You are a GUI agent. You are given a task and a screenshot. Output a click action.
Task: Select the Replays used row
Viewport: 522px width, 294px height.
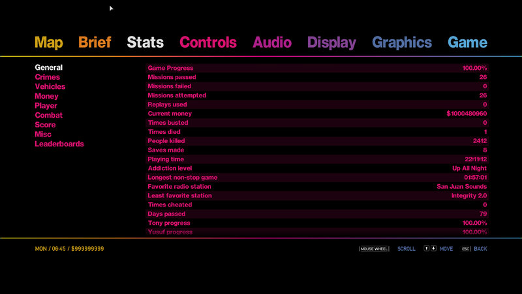317,105
